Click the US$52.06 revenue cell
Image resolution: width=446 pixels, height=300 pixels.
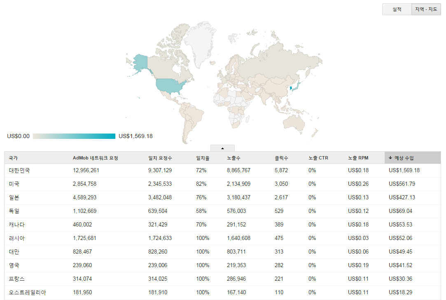pyautogui.click(x=400, y=239)
